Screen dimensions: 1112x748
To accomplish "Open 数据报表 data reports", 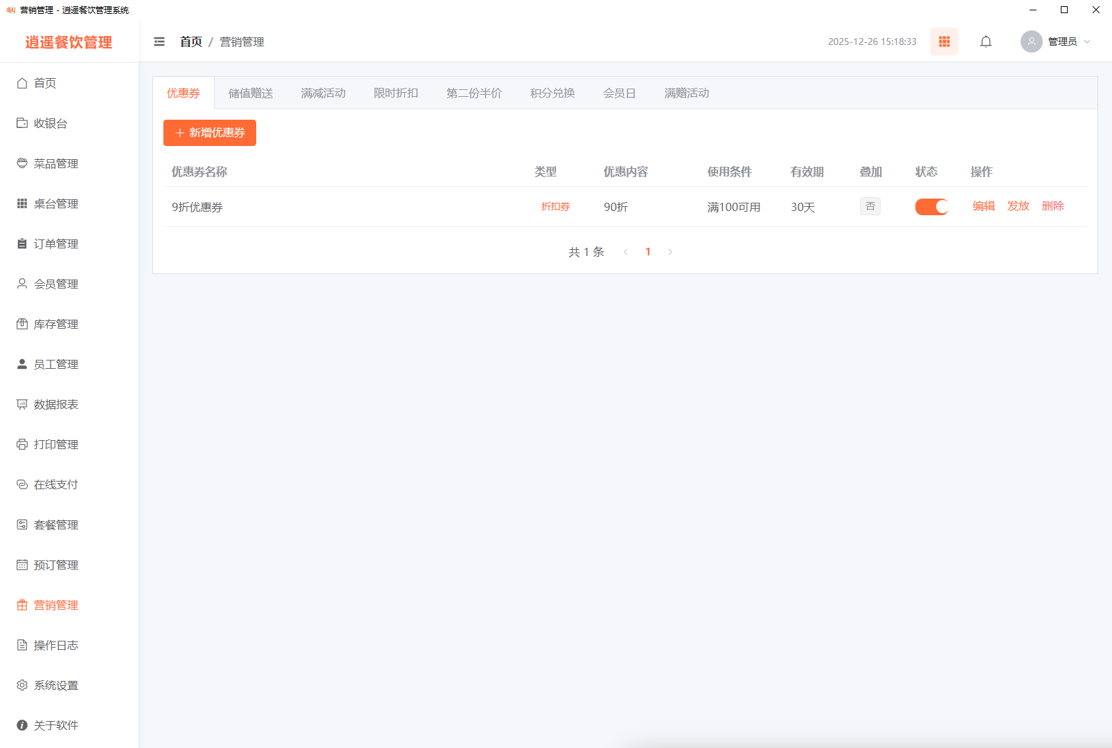I will click(x=55, y=404).
